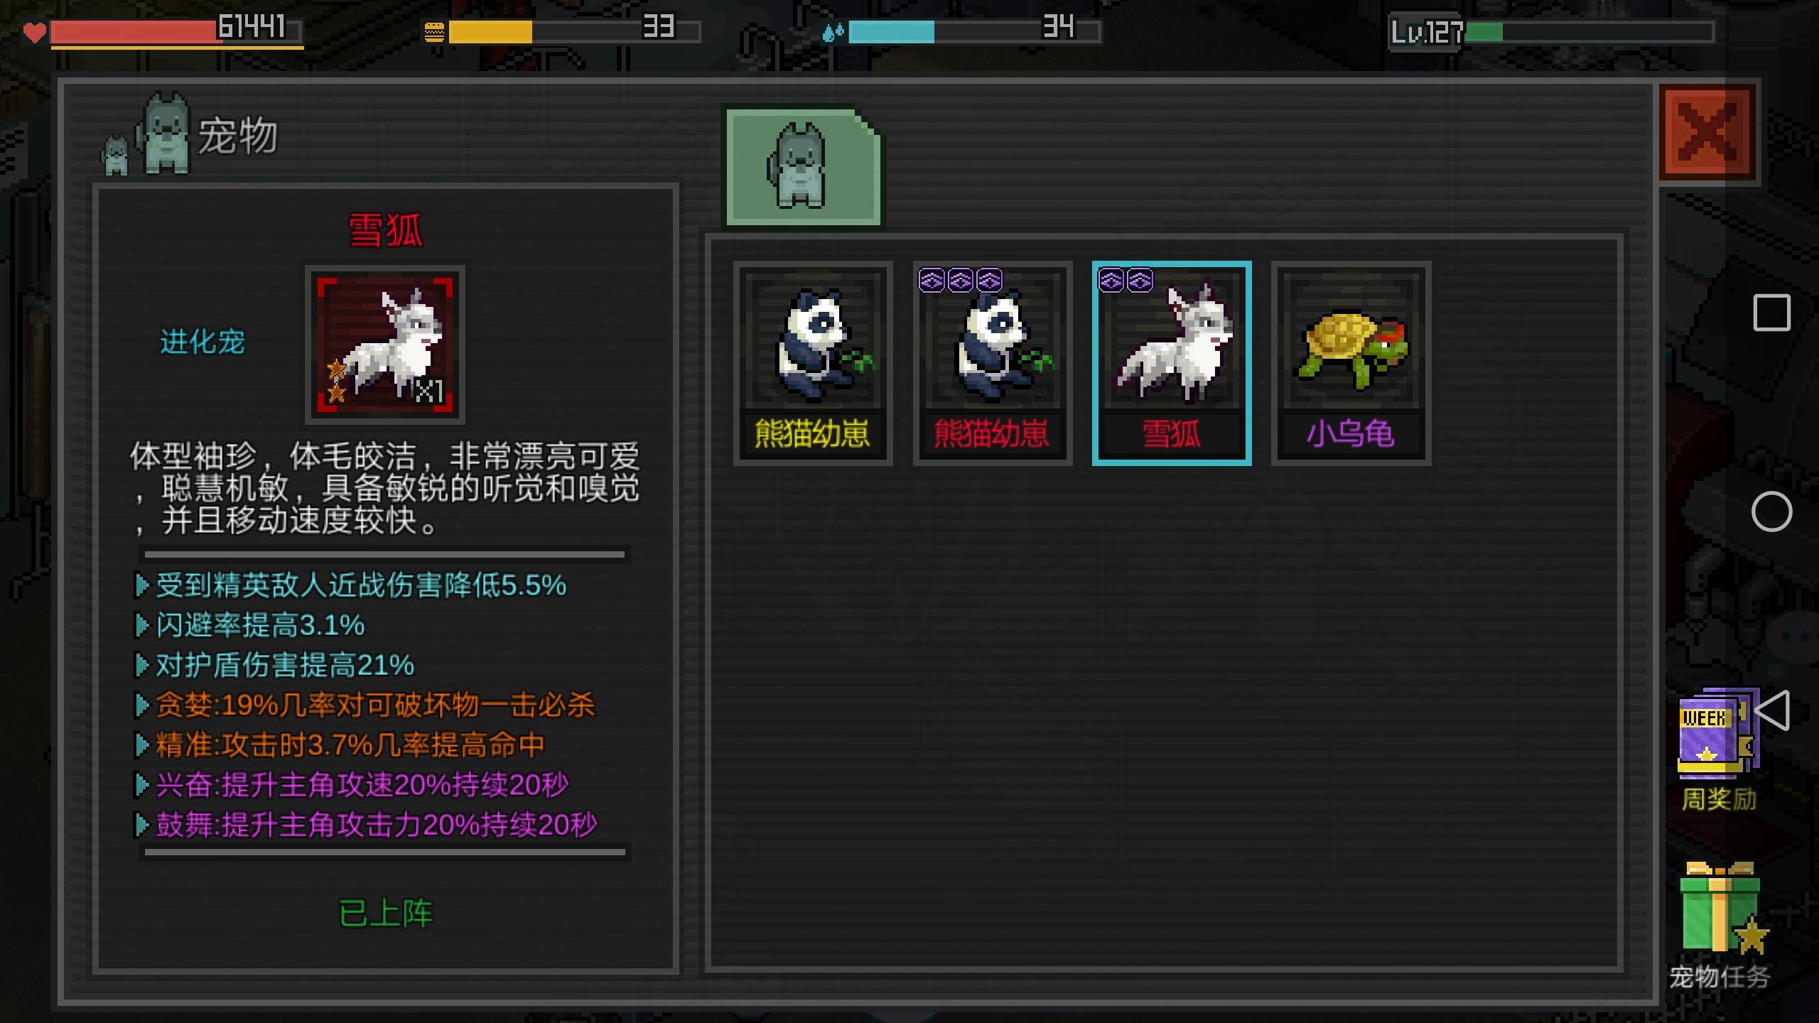Select the red 熊猫幼崽 pet card
This screenshot has height=1023, width=1819.
[992, 363]
